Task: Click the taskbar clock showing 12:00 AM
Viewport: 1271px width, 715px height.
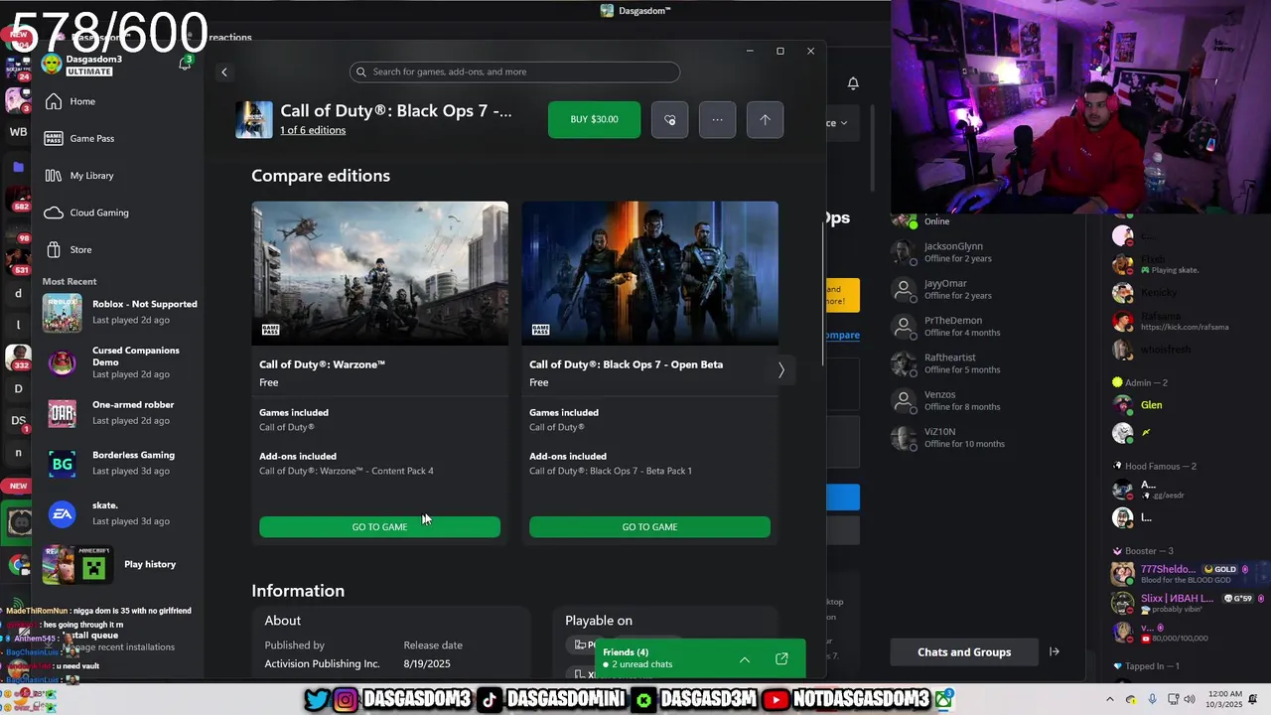Action: (1226, 699)
